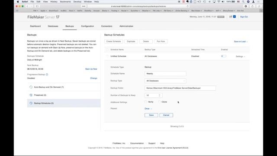
Task: Click the Sign Out link
Action: 244,17
